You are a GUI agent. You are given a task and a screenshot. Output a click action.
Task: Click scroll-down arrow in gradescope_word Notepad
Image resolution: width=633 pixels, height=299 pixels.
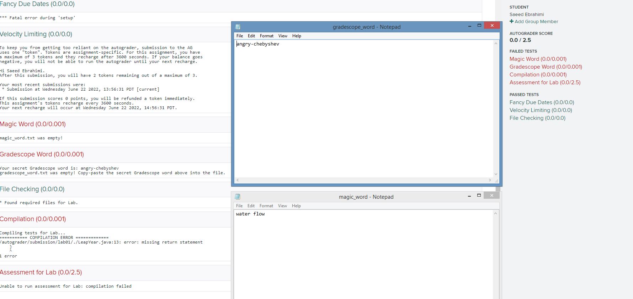496,174
